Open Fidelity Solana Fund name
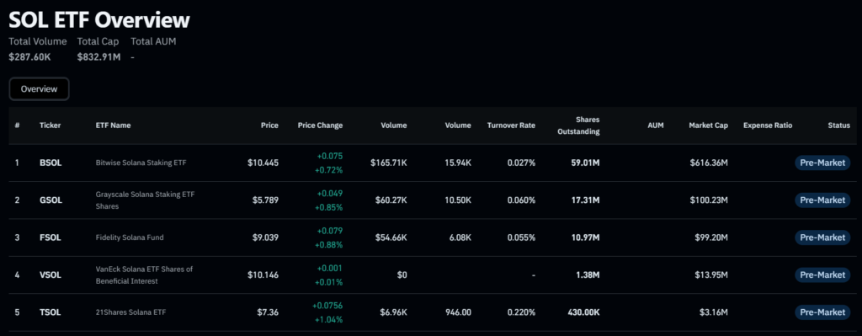The height and width of the screenshot is (336, 862). tap(130, 237)
